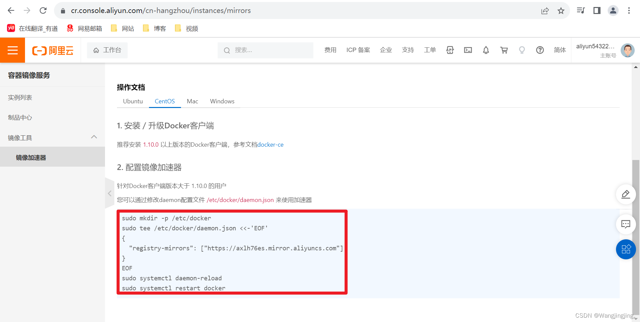Viewport: 640px width, 322px height.
Task: Open the App icon in top bar
Action: (450, 50)
